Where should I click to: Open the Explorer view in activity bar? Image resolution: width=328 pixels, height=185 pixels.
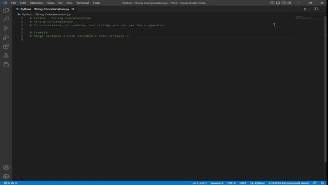point(6,10)
